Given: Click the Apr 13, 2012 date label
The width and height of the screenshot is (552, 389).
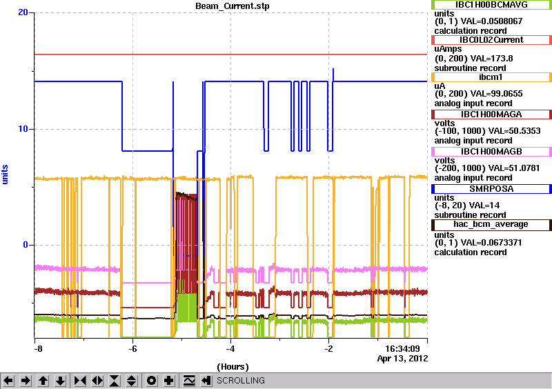Looking at the screenshot, I should tap(402, 359).
